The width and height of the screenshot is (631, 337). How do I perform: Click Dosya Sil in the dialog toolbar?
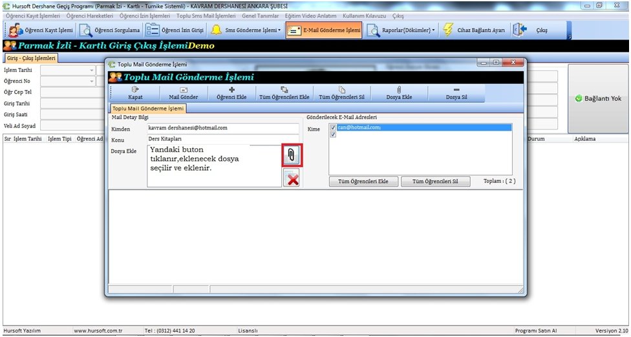coord(456,93)
